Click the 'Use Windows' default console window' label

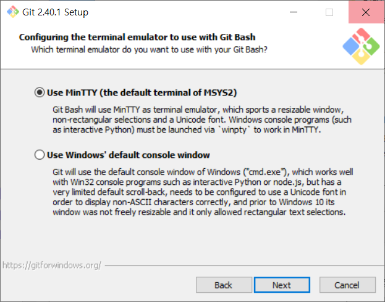(129, 155)
